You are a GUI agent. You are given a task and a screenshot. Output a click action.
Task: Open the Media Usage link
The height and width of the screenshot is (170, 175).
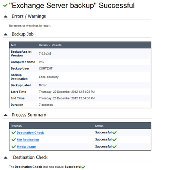(26, 147)
